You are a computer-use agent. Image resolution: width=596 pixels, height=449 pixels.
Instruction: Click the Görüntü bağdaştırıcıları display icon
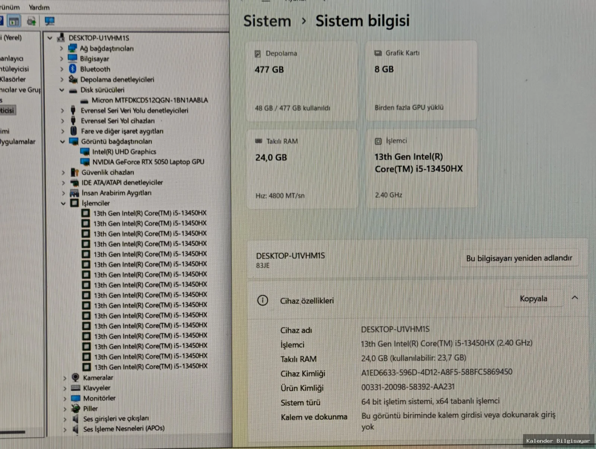74,142
